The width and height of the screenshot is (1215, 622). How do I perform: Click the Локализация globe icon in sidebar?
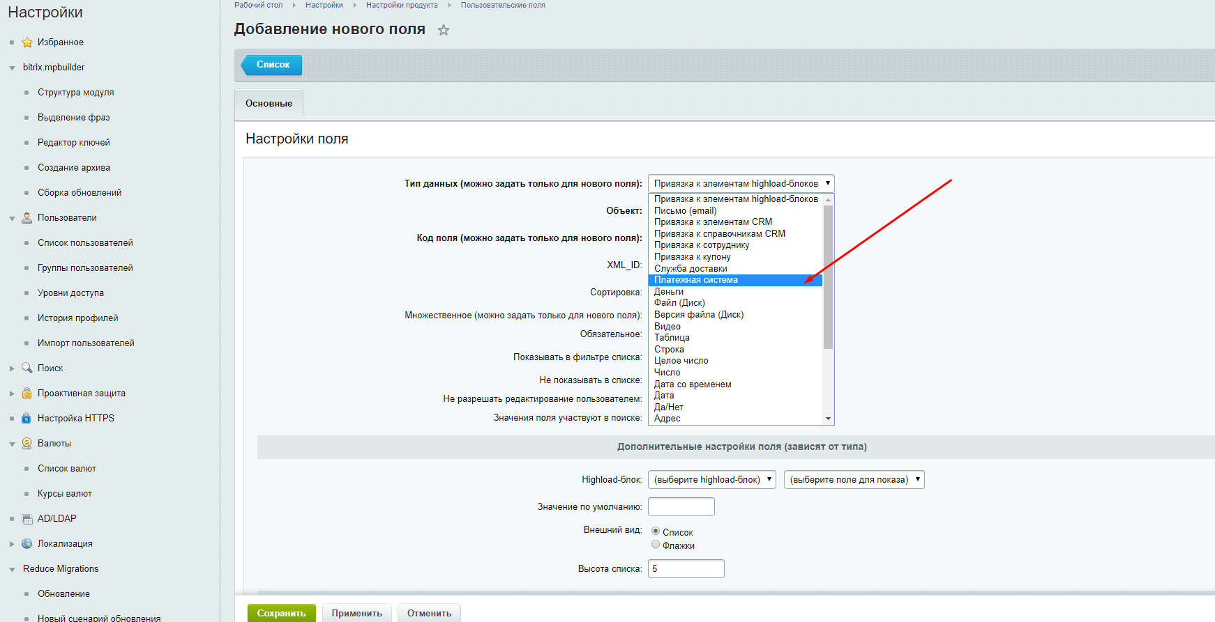coord(27,543)
